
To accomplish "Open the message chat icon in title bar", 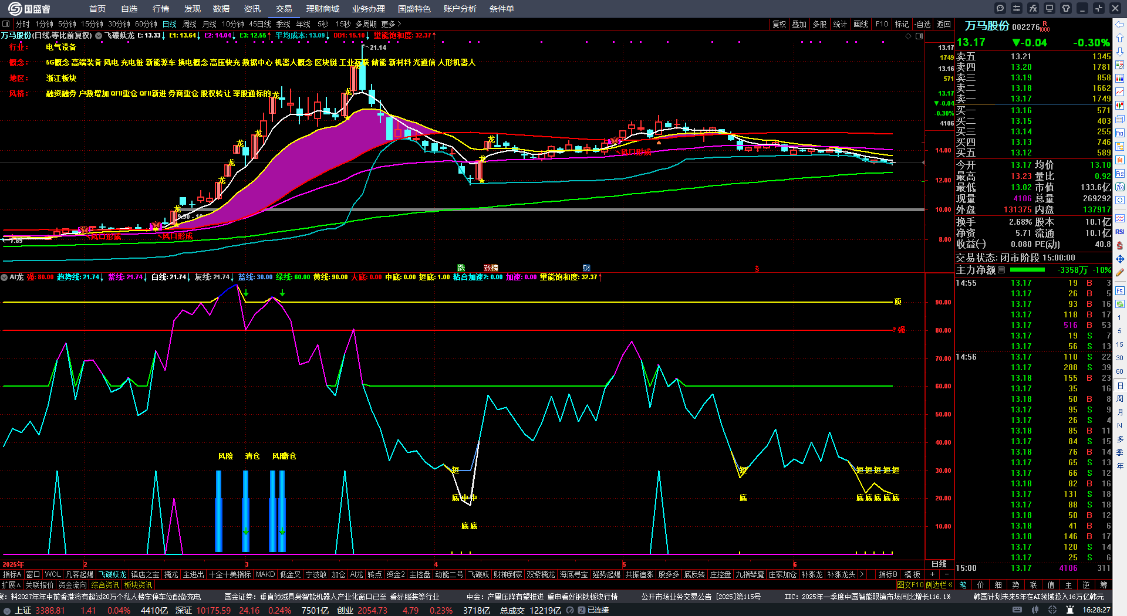I will point(1000,8).
